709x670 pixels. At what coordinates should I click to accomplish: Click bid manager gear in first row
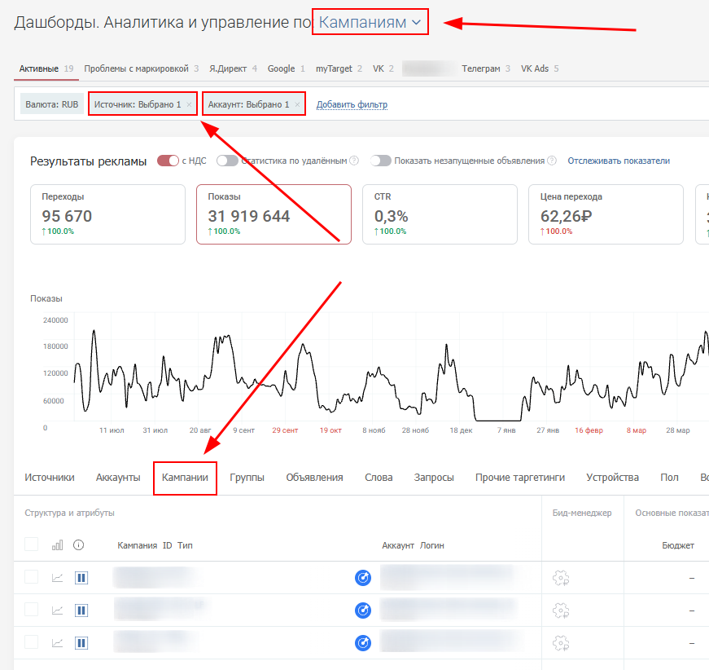[x=560, y=578]
